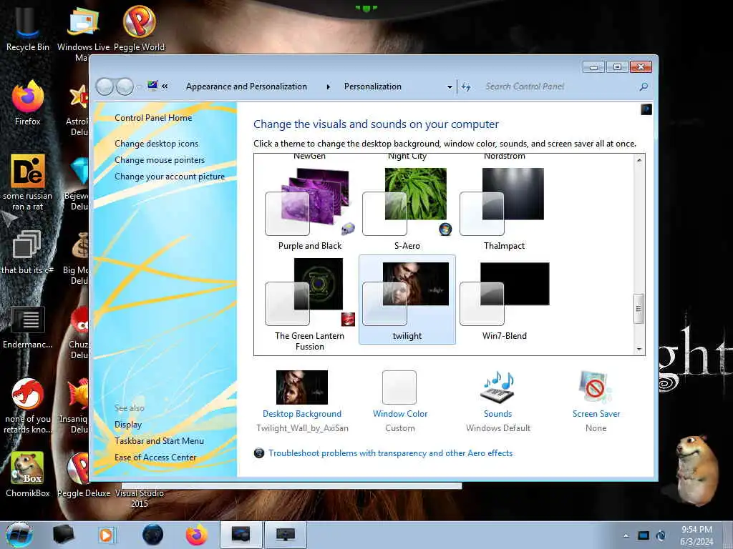Click the scrollbar thumb in the theme list

pyautogui.click(x=639, y=309)
